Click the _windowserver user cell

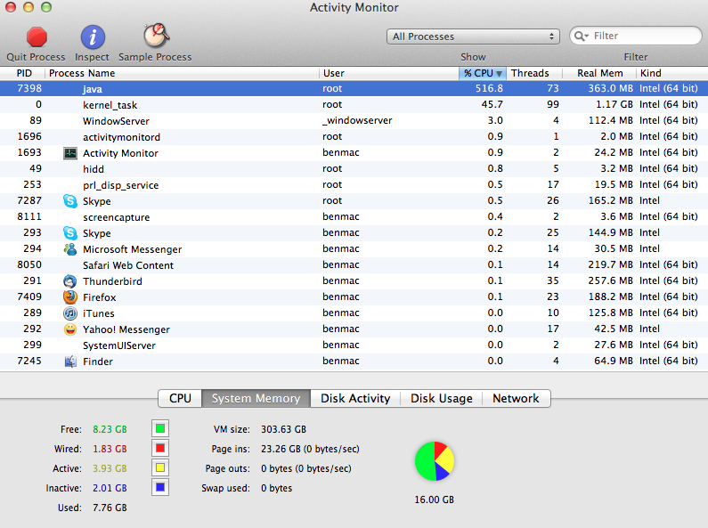click(357, 120)
